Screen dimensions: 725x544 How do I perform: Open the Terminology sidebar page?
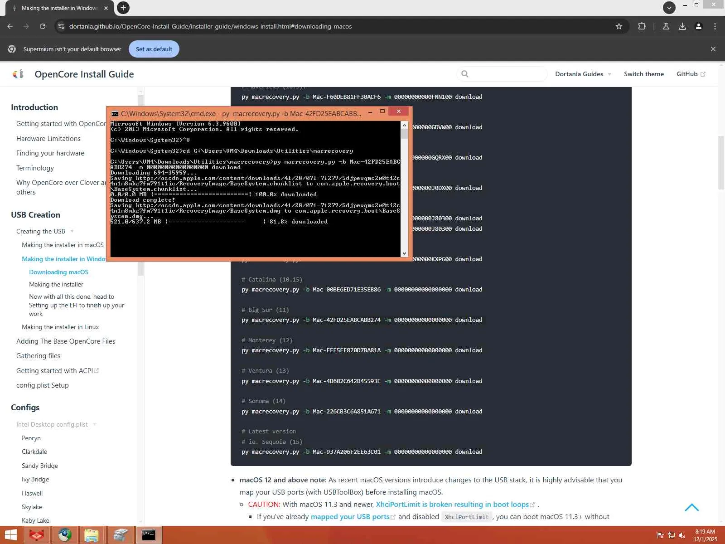(35, 168)
